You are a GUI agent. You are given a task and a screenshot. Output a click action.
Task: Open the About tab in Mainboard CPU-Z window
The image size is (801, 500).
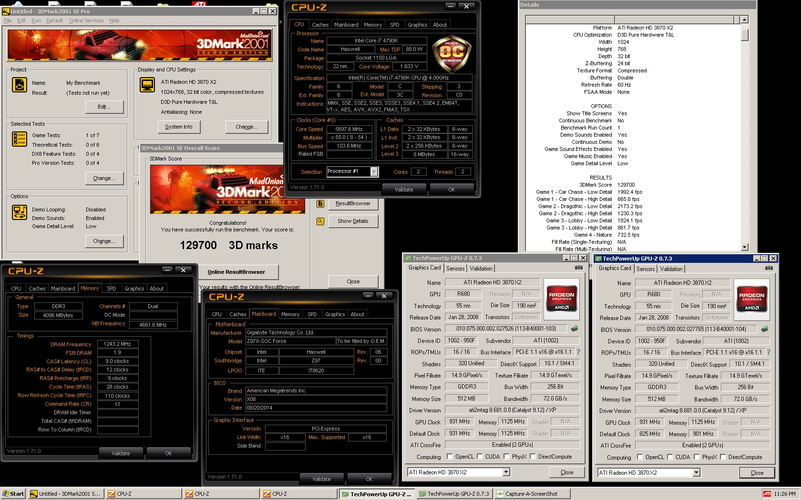click(357, 314)
